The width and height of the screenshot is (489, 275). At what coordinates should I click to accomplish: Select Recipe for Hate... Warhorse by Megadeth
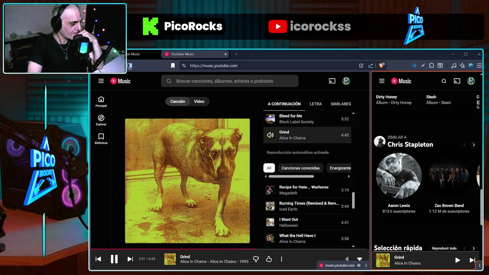point(307,190)
